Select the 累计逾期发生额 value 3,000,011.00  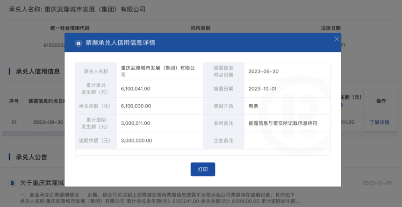click(136, 123)
